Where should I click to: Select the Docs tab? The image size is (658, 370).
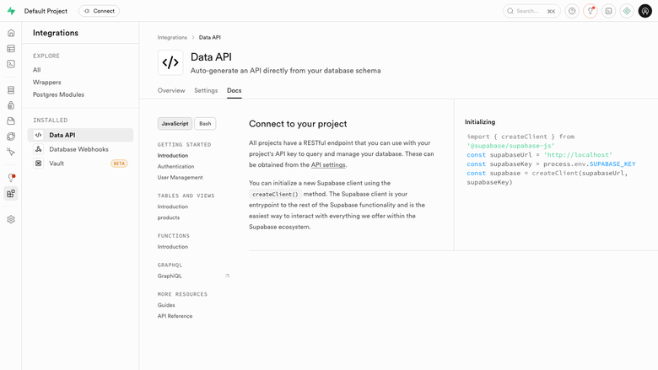click(235, 90)
